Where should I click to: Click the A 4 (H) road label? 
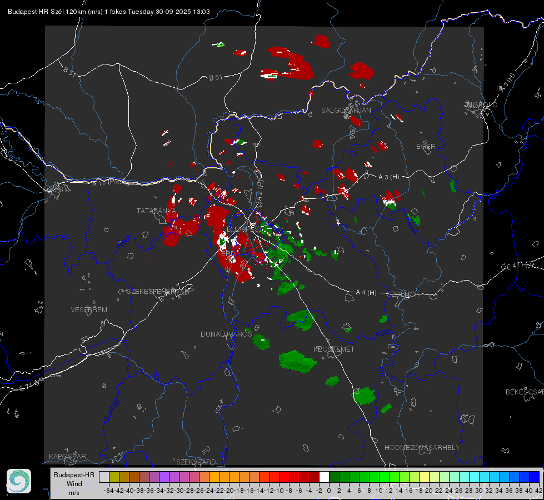pyautogui.click(x=366, y=293)
